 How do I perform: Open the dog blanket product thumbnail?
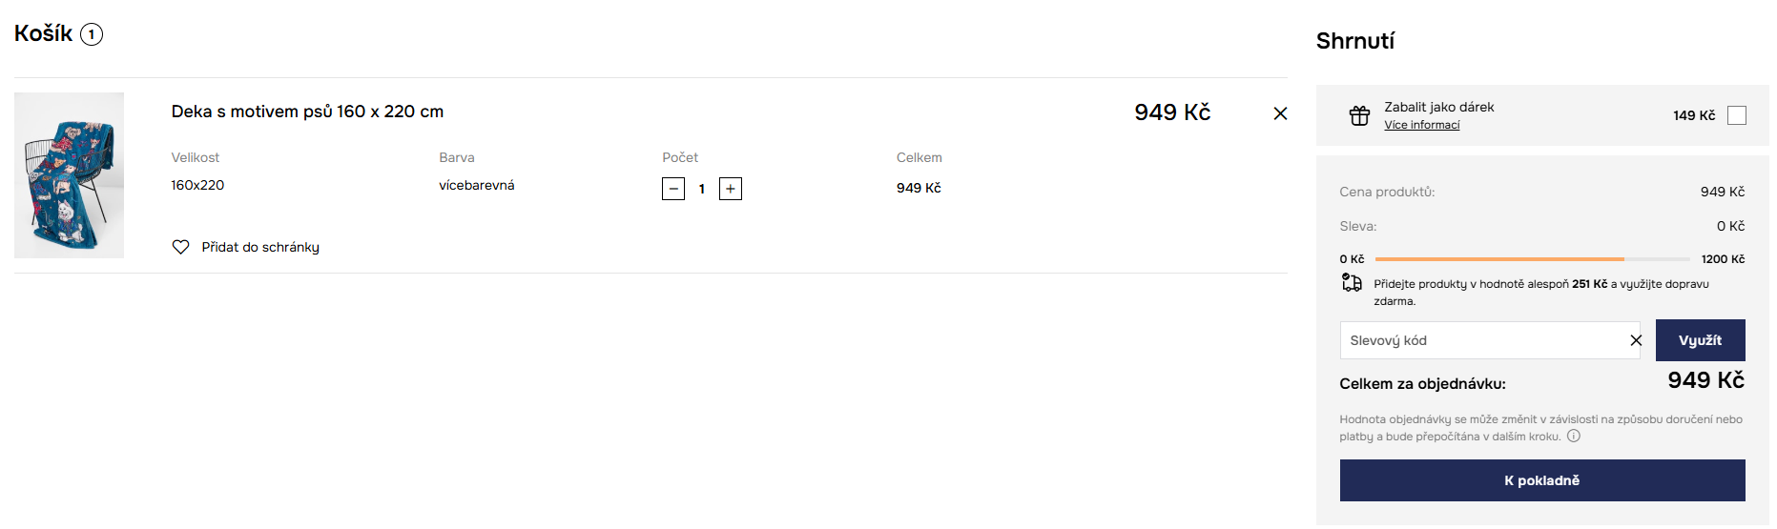tap(69, 175)
